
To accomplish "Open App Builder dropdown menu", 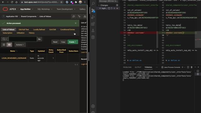I will 27,9.
